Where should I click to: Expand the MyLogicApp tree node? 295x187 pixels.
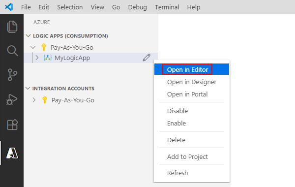click(x=37, y=58)
